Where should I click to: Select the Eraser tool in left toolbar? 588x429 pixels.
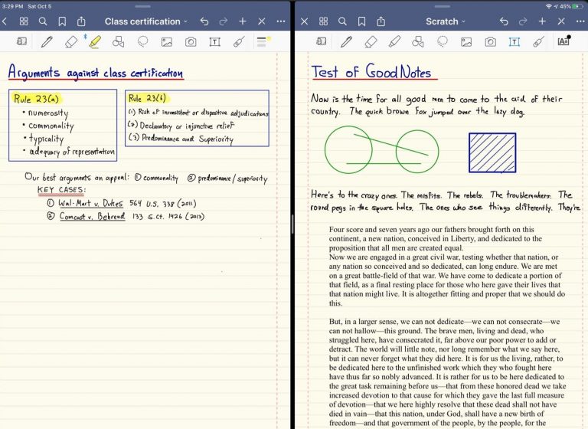click(71, 41)
